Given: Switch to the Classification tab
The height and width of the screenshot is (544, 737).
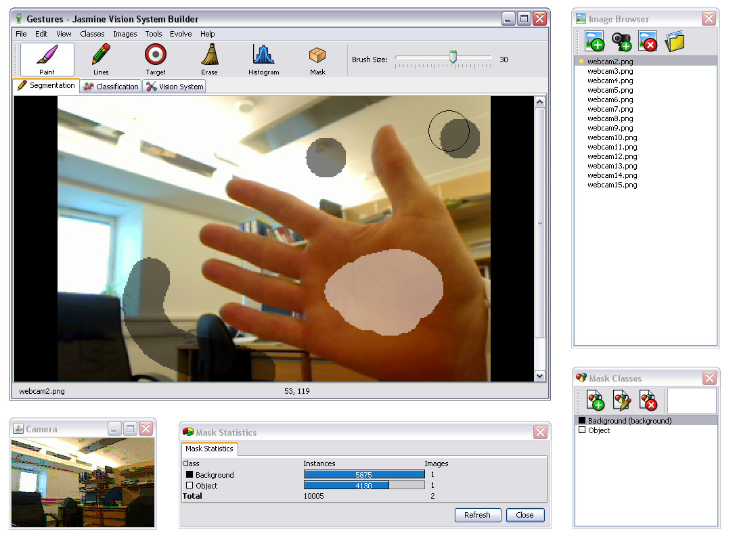Looking at the screenshot, I should click(111, 87).
